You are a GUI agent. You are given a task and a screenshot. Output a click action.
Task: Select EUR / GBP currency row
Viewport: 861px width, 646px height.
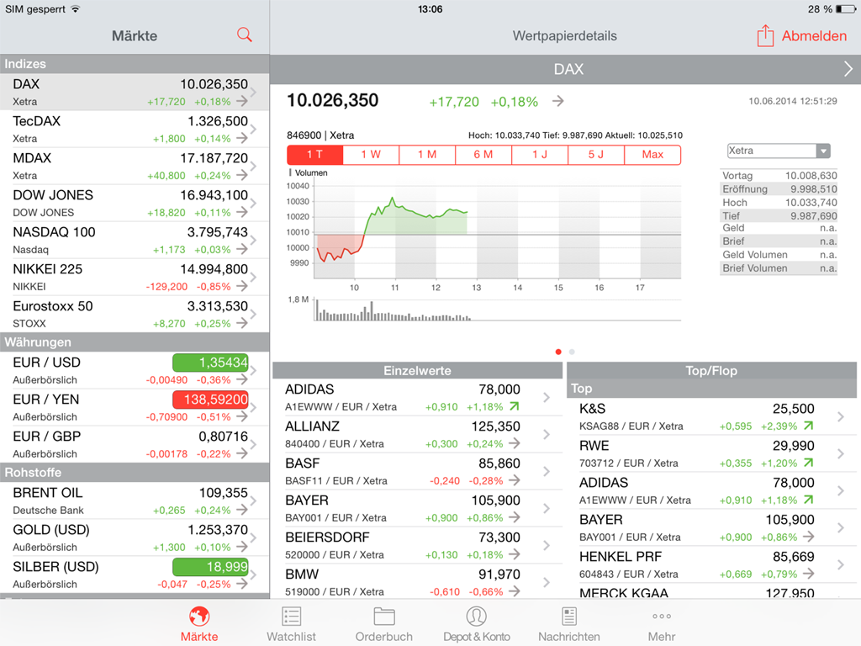[x=135, y=444]
